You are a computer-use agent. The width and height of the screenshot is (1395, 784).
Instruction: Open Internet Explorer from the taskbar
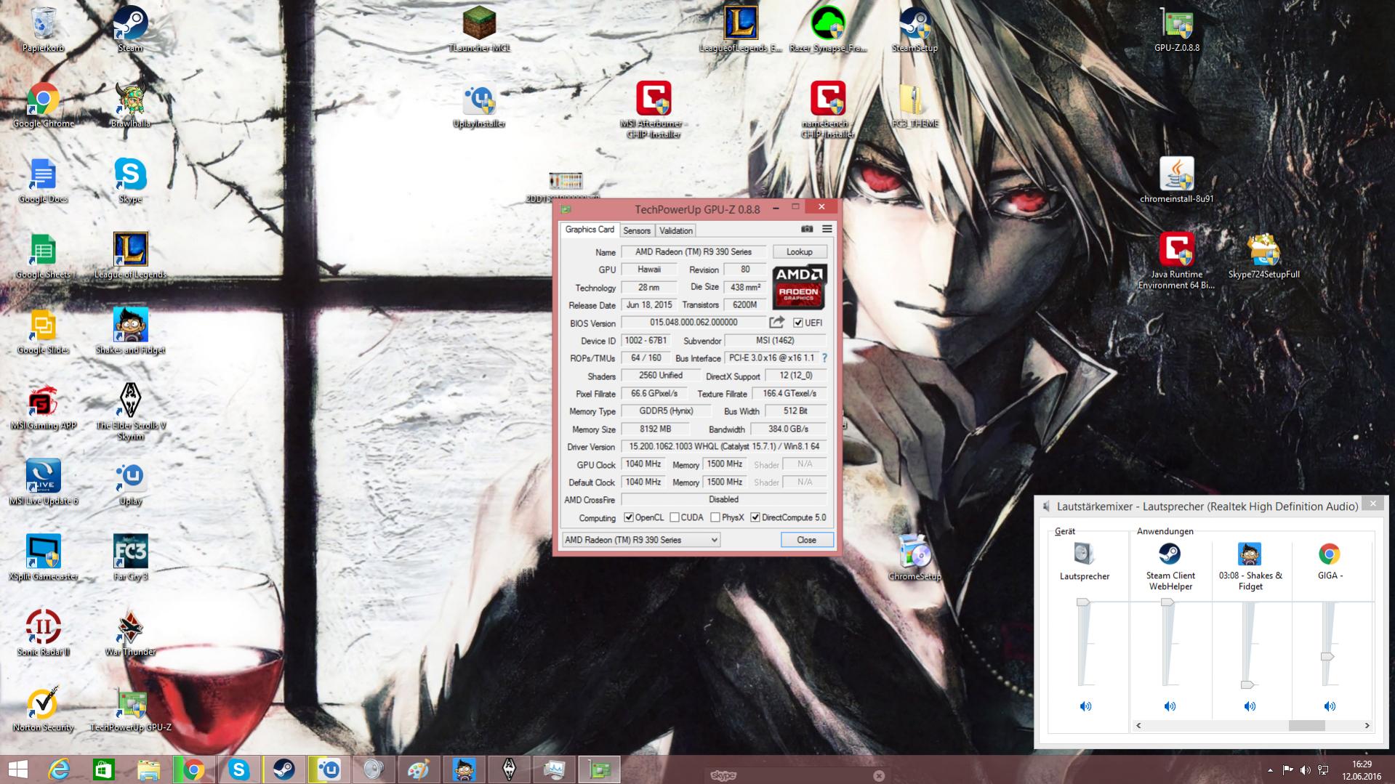(58, 769)
